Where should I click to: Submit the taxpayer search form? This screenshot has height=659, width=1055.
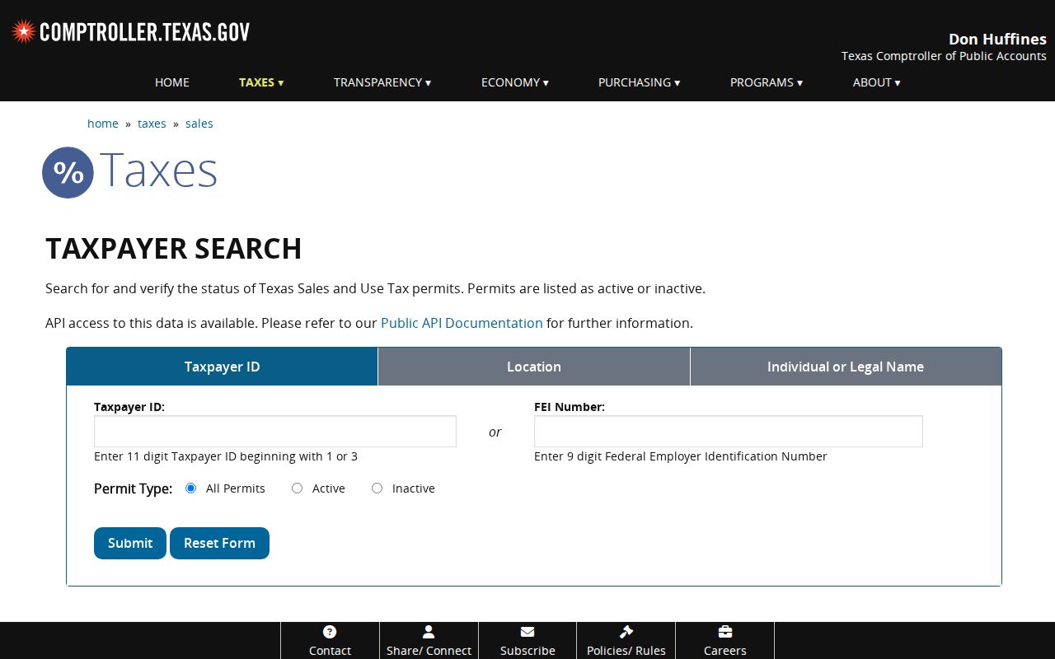coord(130,543)
